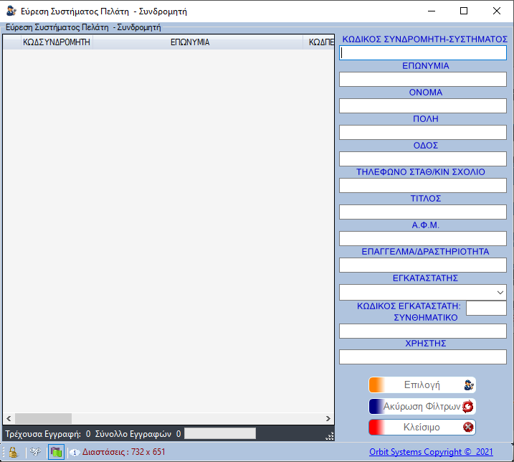Screen dimensions: 514x462
Task: Click into the Α.Φ.Μ. text field
Action: pos(422,239)
